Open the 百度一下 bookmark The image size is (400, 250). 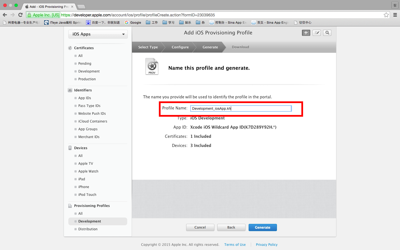pos(103,22)
